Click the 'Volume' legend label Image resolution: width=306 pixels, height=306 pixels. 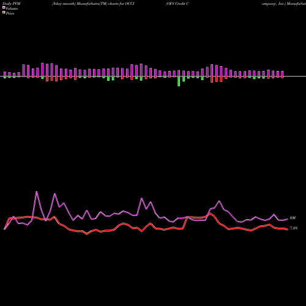click(x=12, y=9)
